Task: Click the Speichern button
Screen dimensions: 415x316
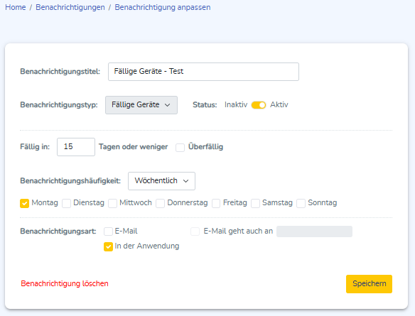Action: click(369, 284)
